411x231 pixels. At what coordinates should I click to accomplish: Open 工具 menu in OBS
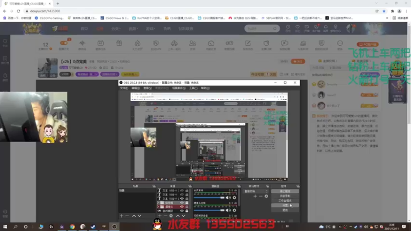click(x=193, y=88)
